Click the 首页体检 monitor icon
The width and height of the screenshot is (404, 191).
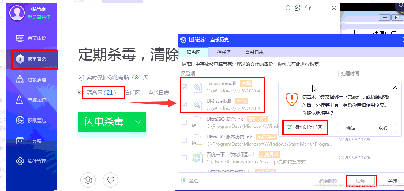[20, 39]
